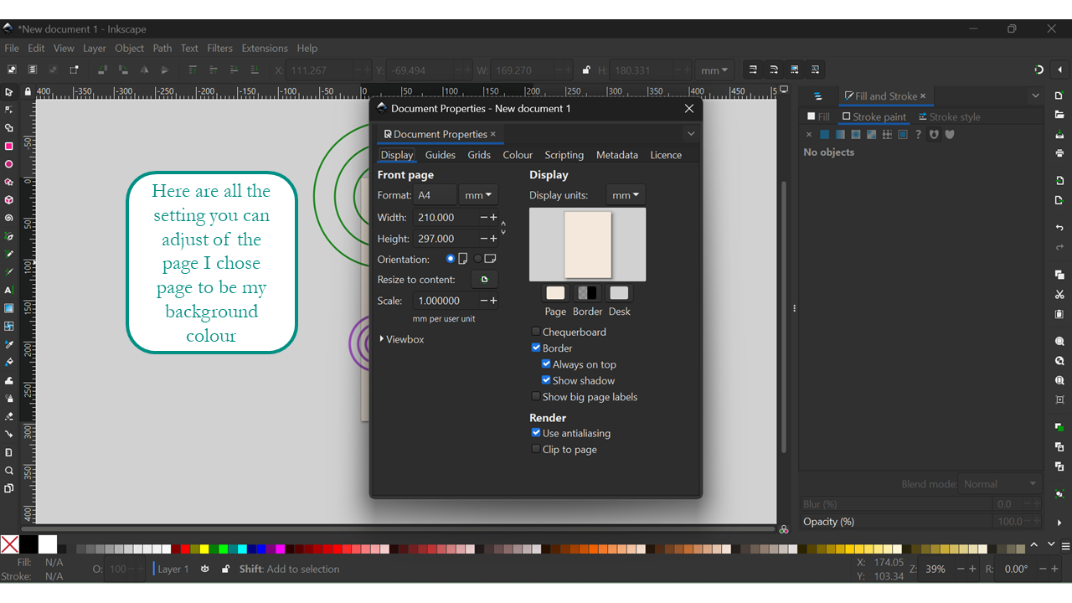Click the Paste clipboard icon
Screen dimensions: 1072x603
click(1059, 315)
